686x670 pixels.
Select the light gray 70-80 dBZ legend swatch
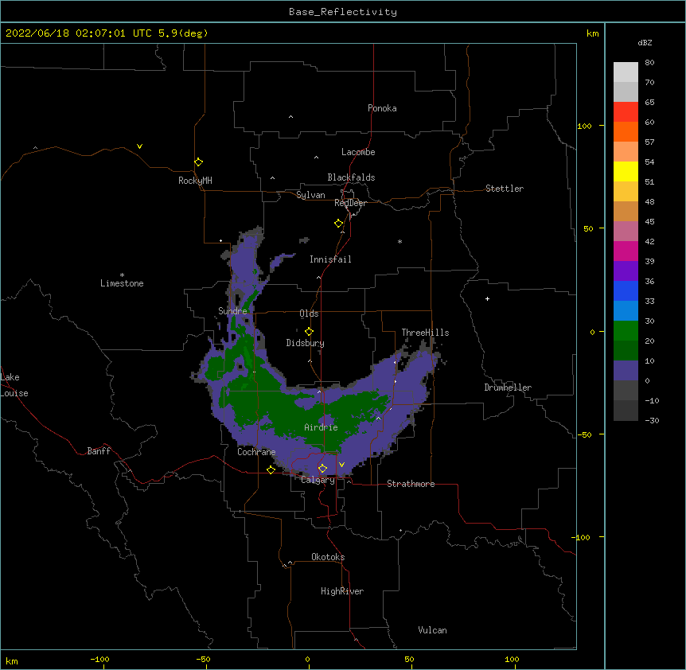[x=626, y=72]
